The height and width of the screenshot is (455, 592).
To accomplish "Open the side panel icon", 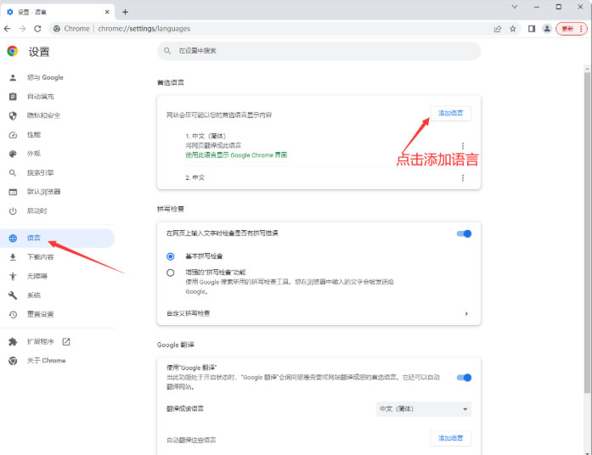I will [532, 29].
